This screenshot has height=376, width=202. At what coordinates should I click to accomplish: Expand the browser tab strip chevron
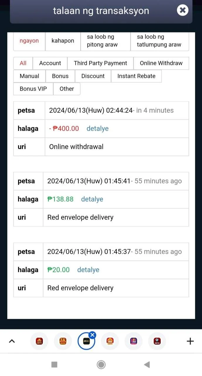click(12, 341)
